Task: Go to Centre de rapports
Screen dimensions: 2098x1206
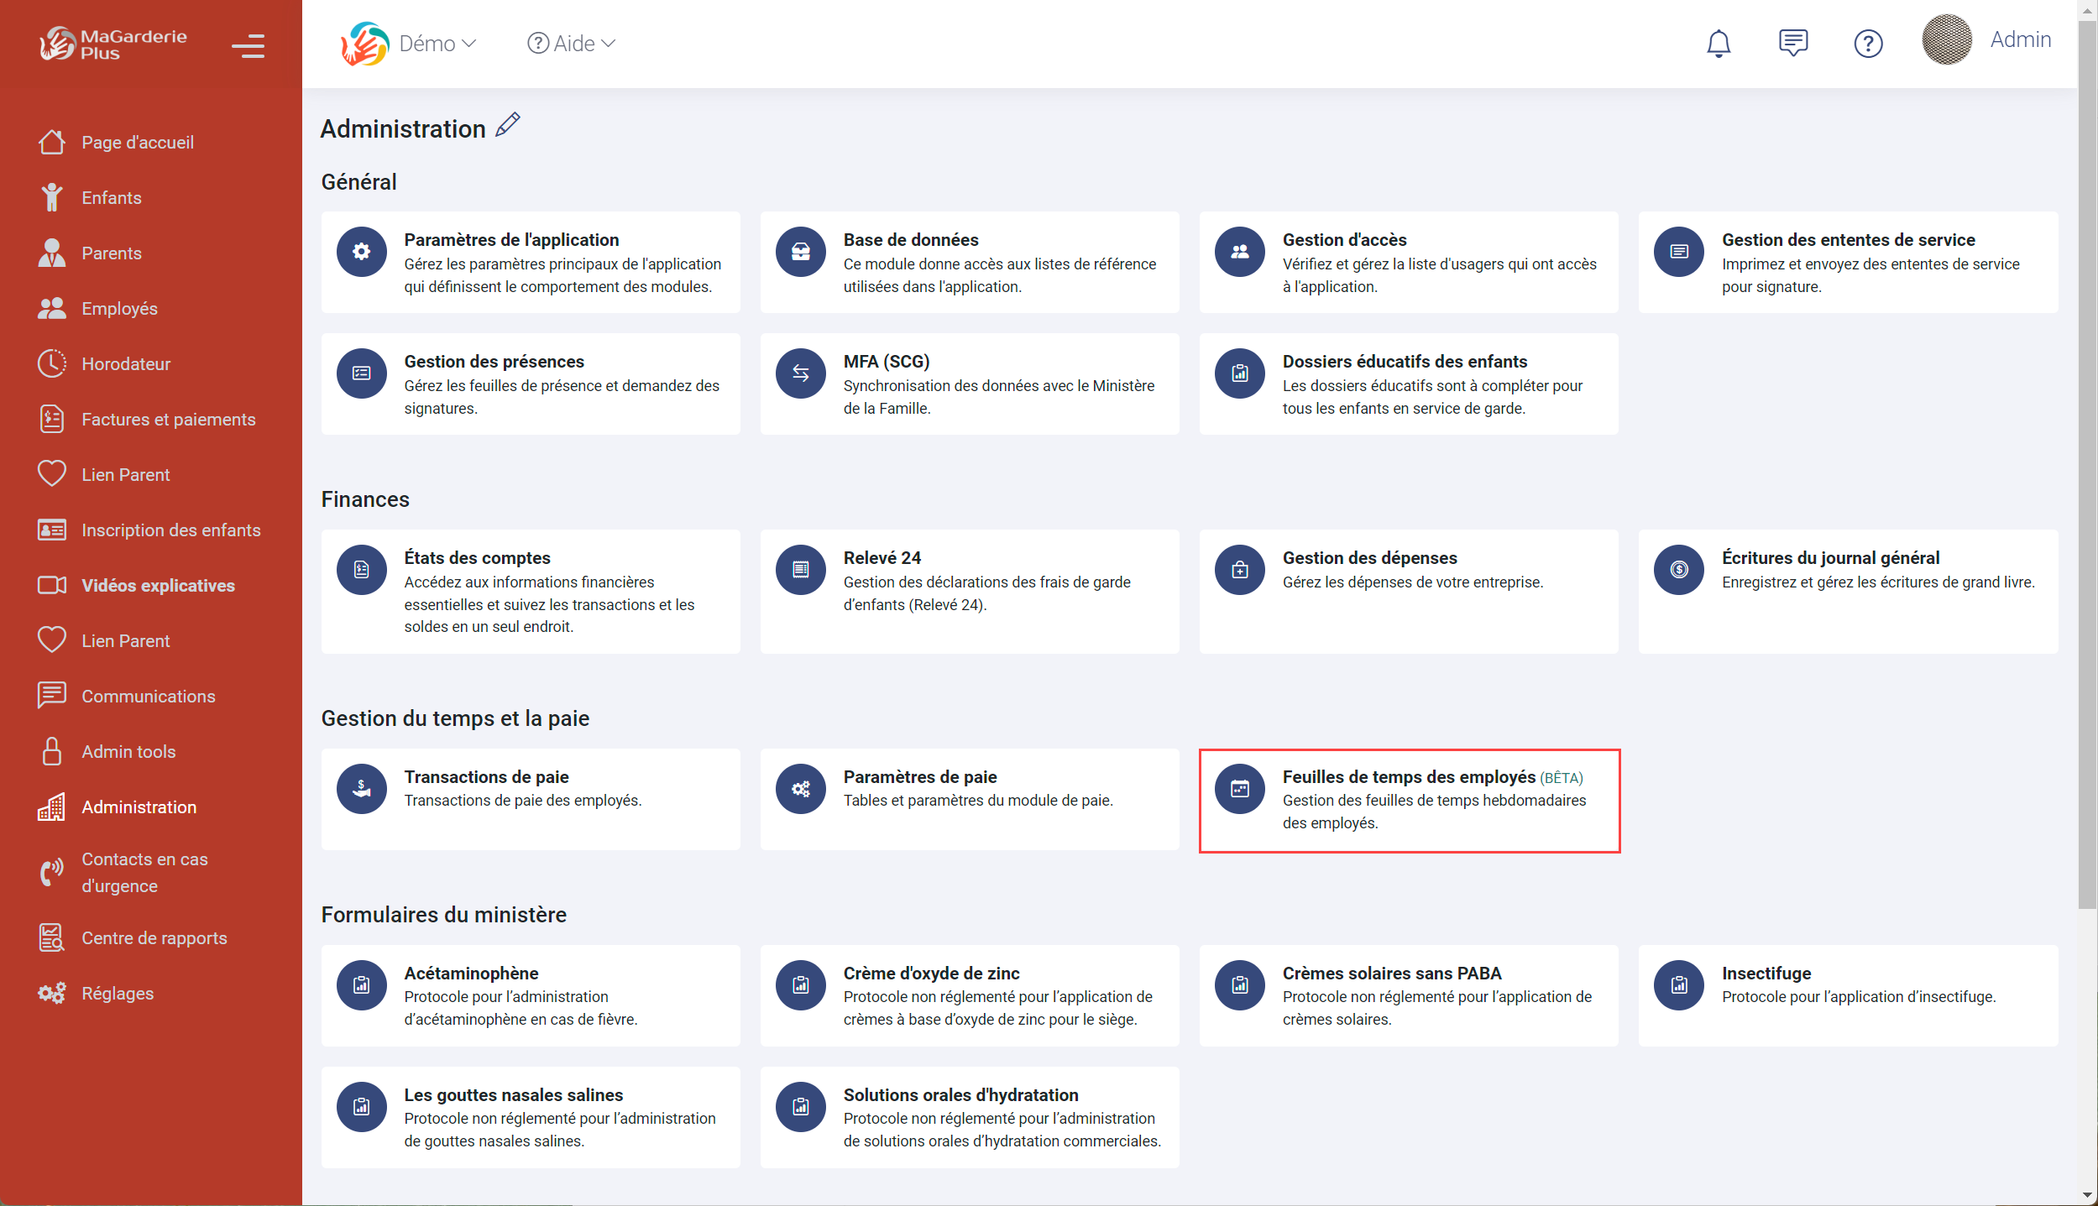Action: pos(154,938)
